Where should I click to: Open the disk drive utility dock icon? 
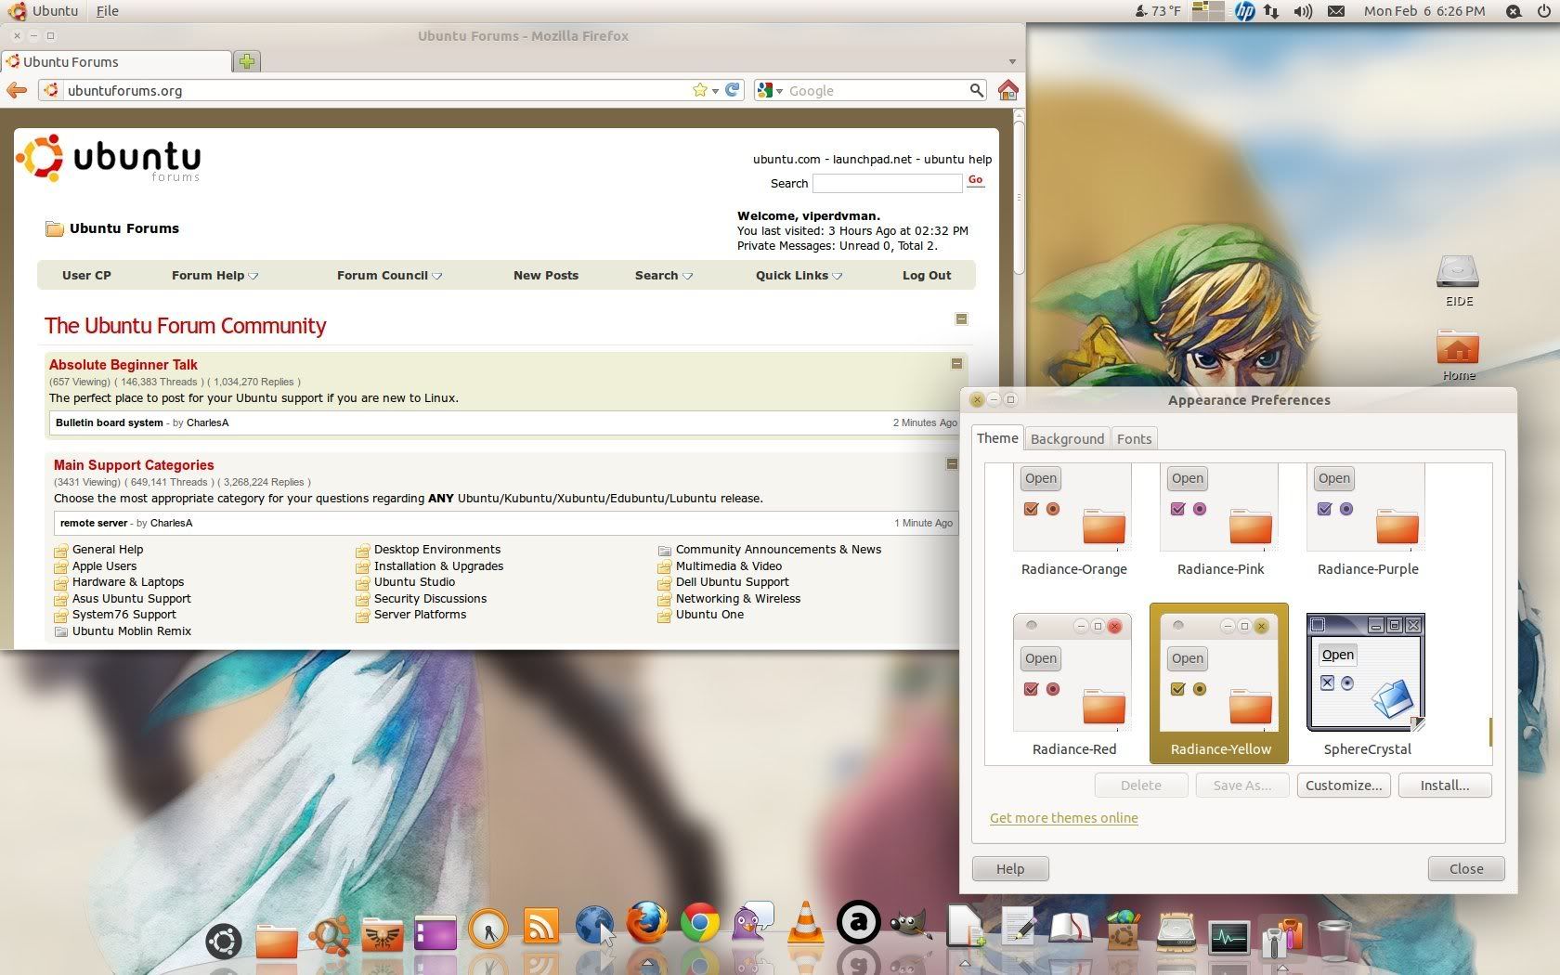[1176, 933]
